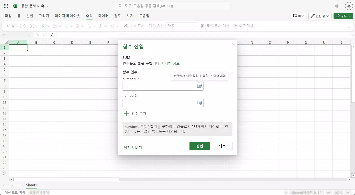Expand the formula bar with the right chevron
Screen dimensions: 355x195
pos(352,35)
